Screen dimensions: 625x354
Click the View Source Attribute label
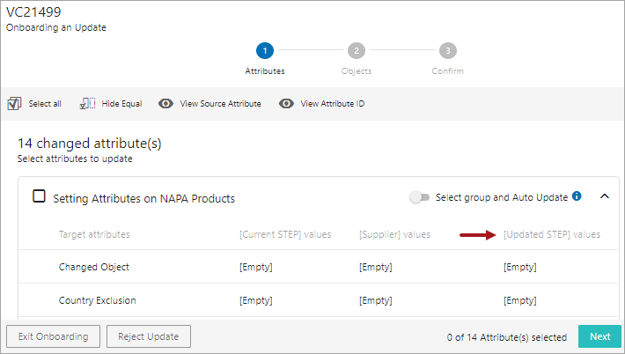point(220,104)
